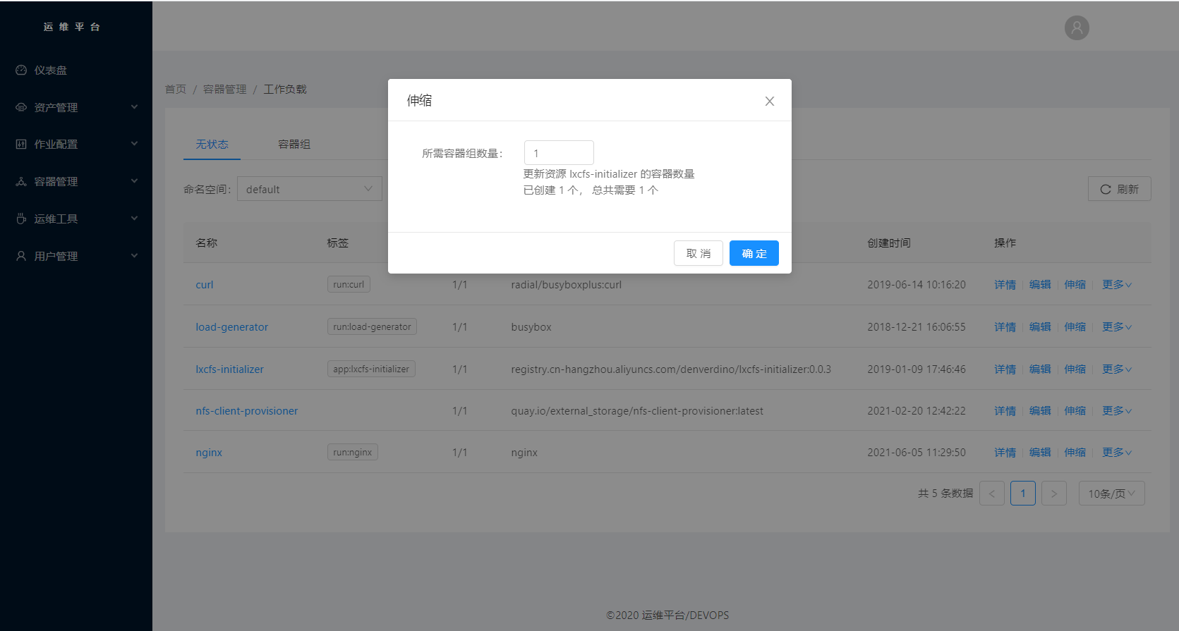Open the 10条/页 page size dropdown

point(1111,494)
